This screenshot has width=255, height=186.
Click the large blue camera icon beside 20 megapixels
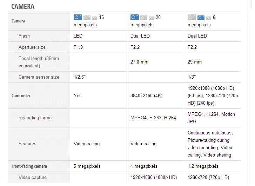(135, 17)
